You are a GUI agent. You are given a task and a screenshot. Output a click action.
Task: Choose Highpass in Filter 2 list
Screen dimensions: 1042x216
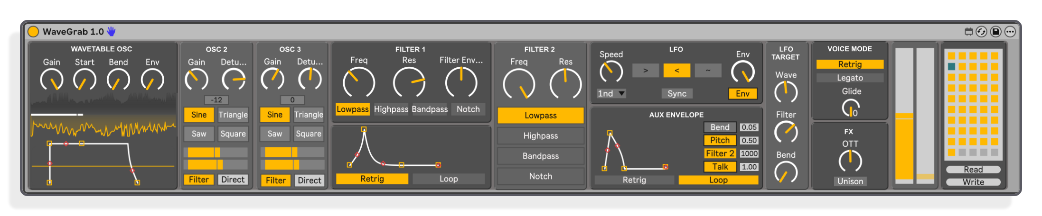tap(541, 135)
